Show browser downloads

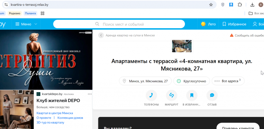pos(252,5)
